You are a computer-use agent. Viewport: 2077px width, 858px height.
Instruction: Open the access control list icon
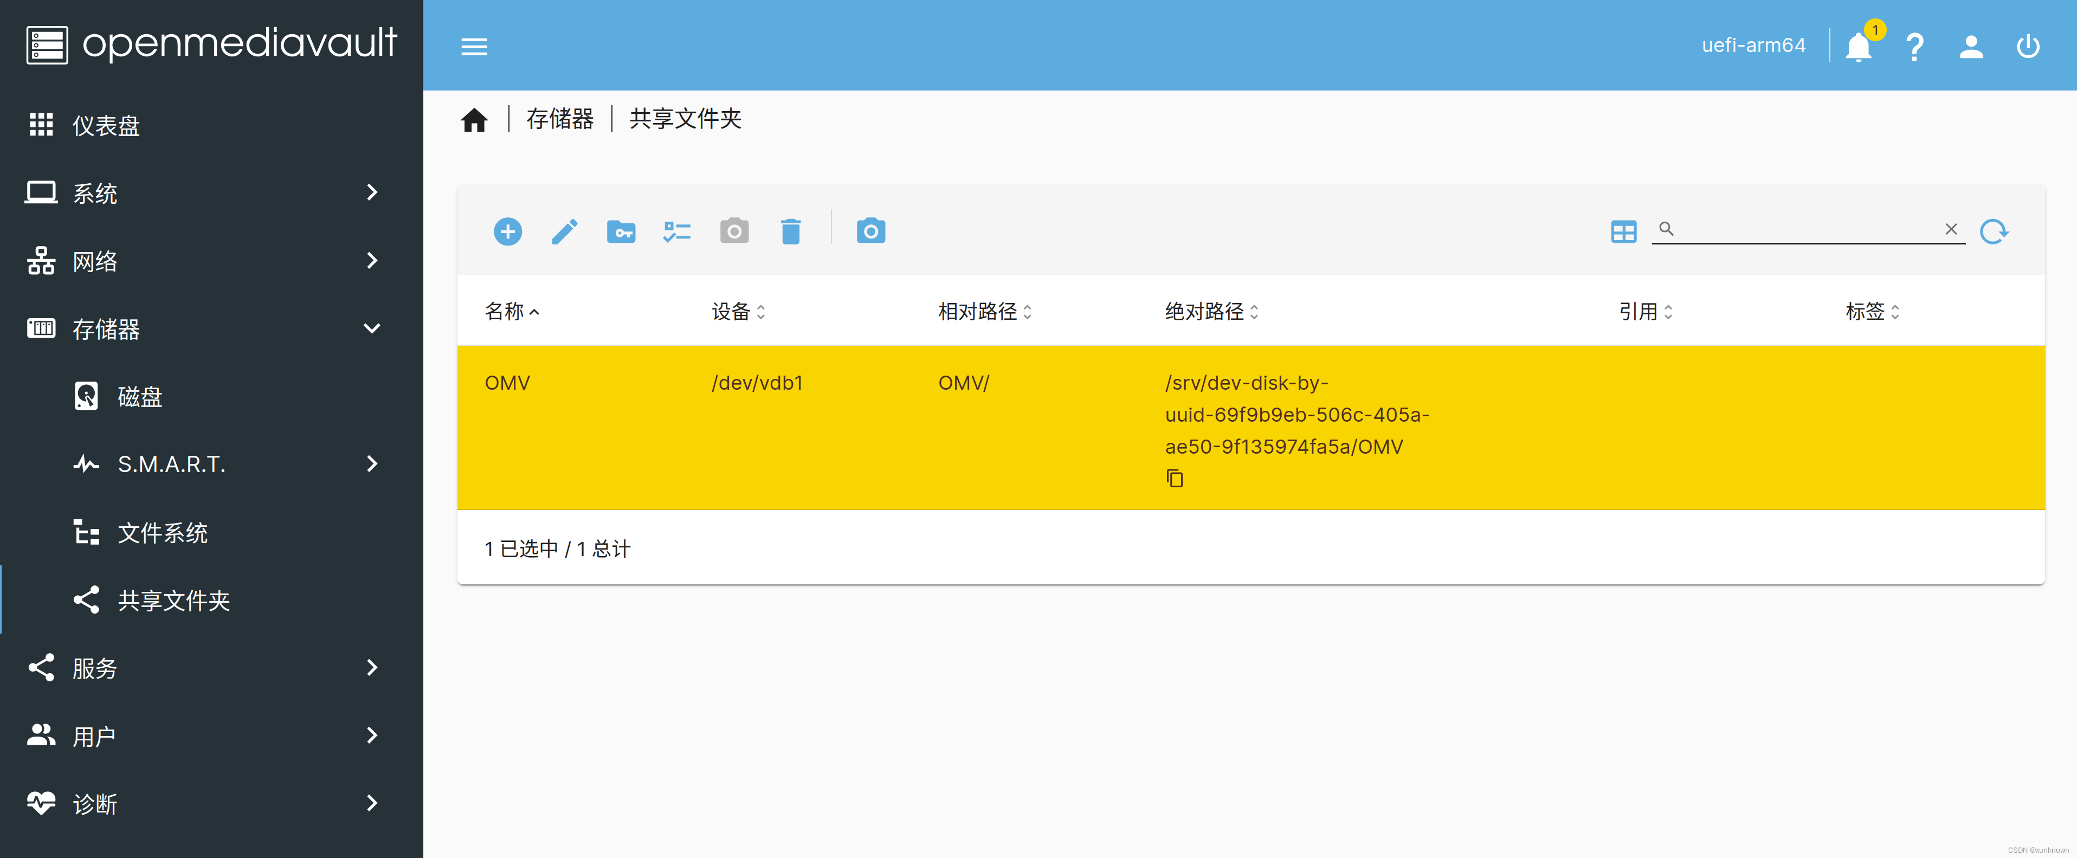678,231
